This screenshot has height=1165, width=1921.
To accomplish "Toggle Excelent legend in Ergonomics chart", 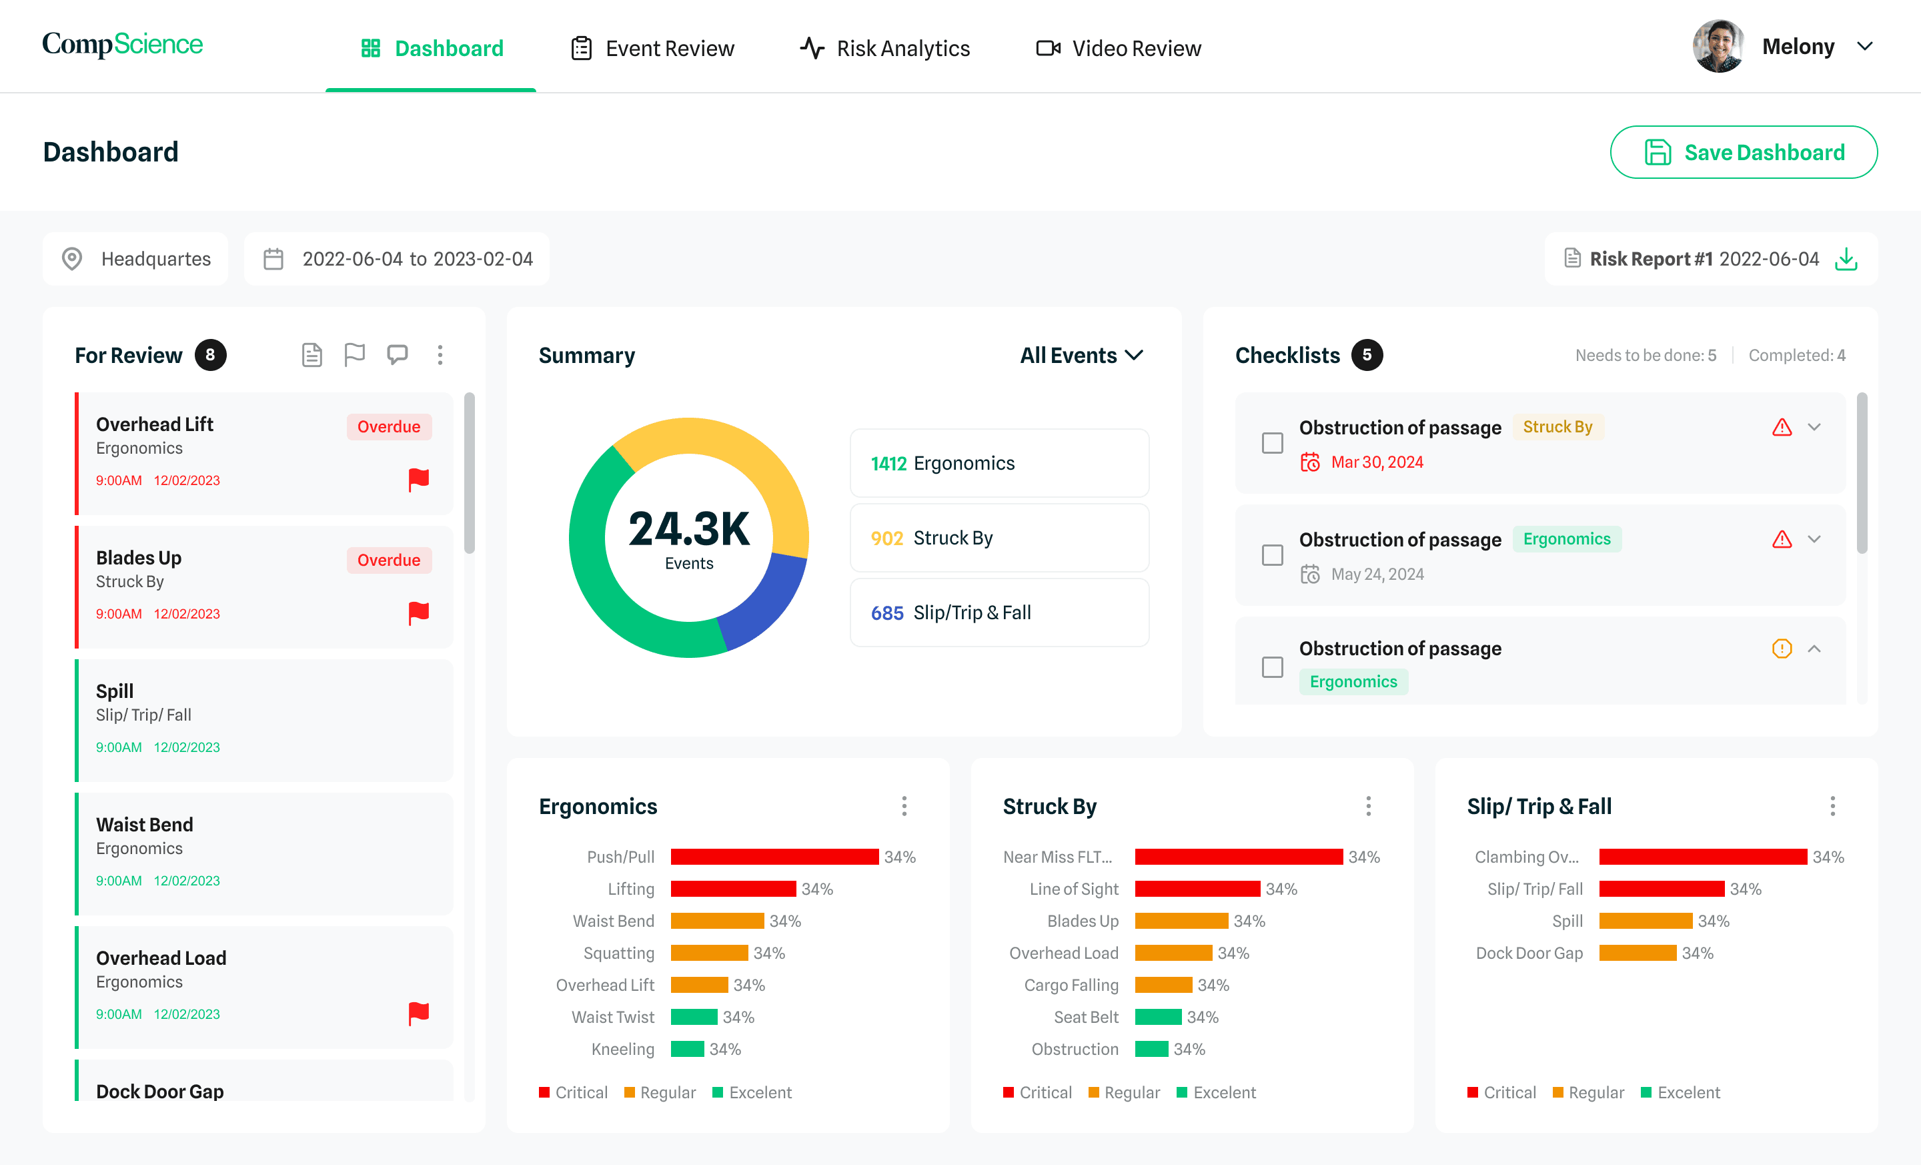I will click(x=752, y=1092).
